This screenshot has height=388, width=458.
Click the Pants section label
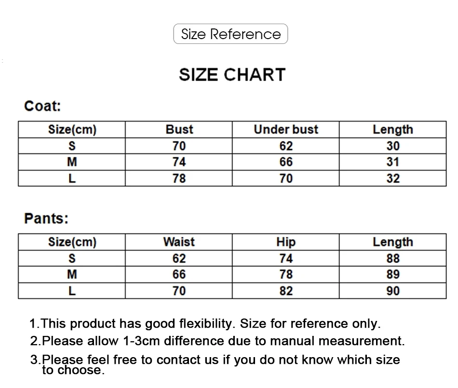pos(46,219)
